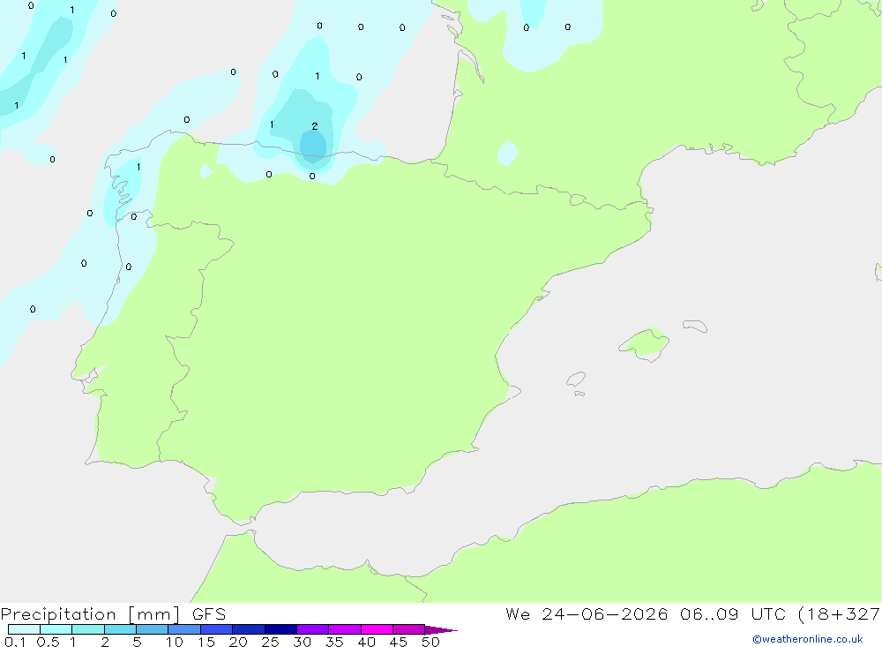This screenshot has width=882, height=647.
Task: Choose the 15–20 mm royal blue legend swatch
Action: coord(217,629)
